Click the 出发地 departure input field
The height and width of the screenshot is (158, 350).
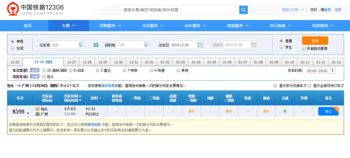click(67, 45)
